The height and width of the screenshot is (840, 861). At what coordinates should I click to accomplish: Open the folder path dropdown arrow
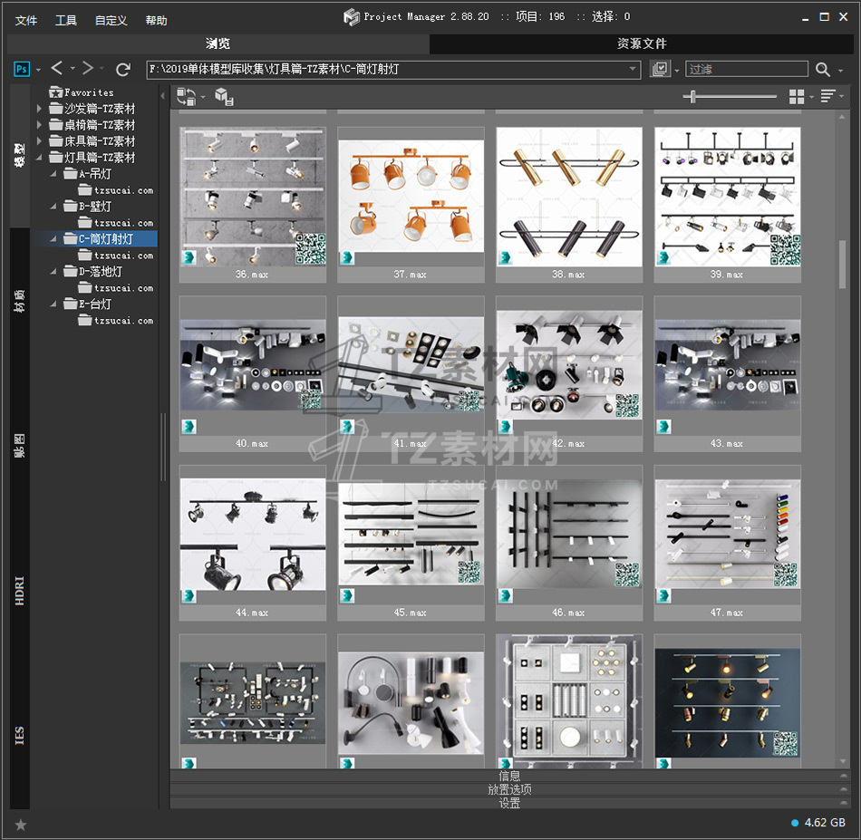pos(634,69)
